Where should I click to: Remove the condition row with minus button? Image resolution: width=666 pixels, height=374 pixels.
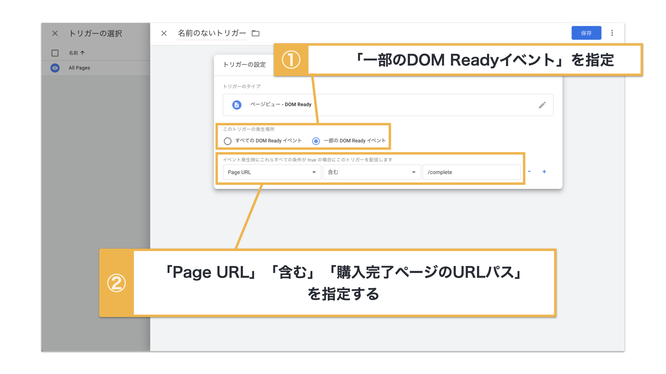pyautogui.click(x=529, y=171)
